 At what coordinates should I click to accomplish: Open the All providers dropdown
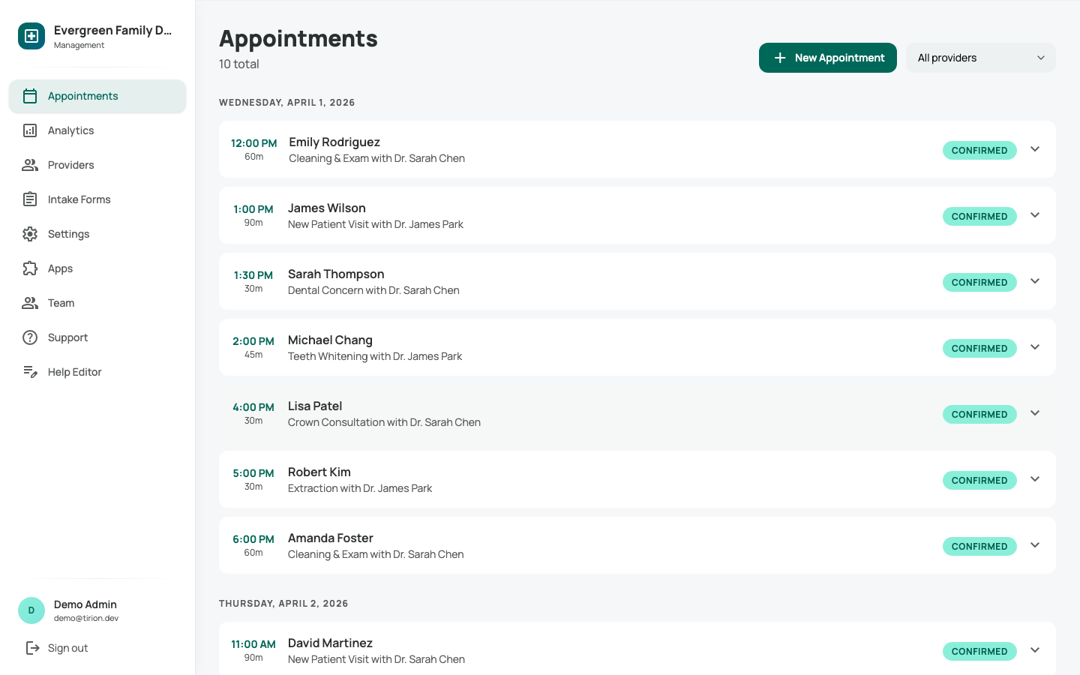click(x=980, y=57)
